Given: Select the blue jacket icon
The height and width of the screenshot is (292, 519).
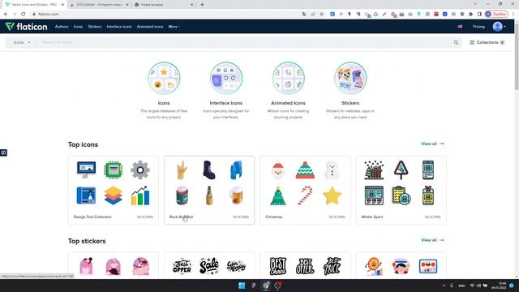Looking at the screenshot, I should pos(236,170).
